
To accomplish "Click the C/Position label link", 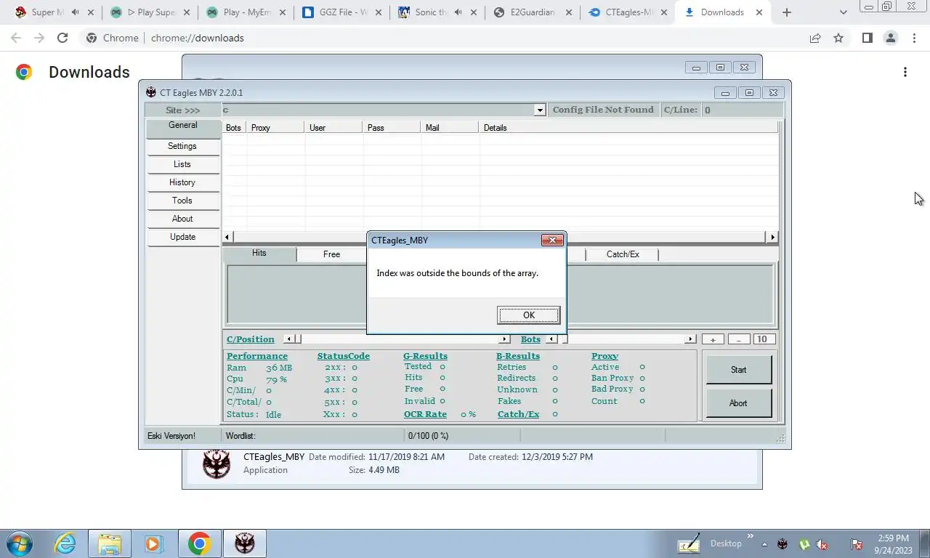I will click(251, 339).
